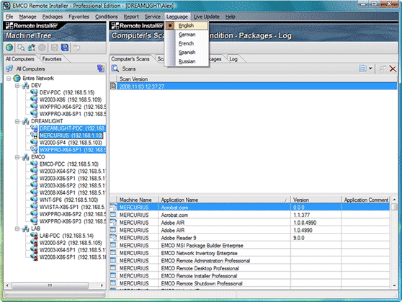Choose French in the Language menu

186,43
